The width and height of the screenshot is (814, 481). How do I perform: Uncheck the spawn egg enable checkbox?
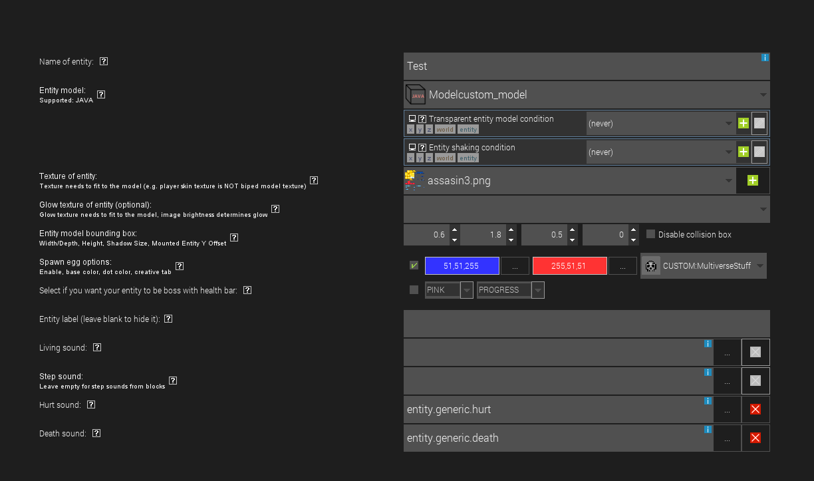click(x=413, y=265)
